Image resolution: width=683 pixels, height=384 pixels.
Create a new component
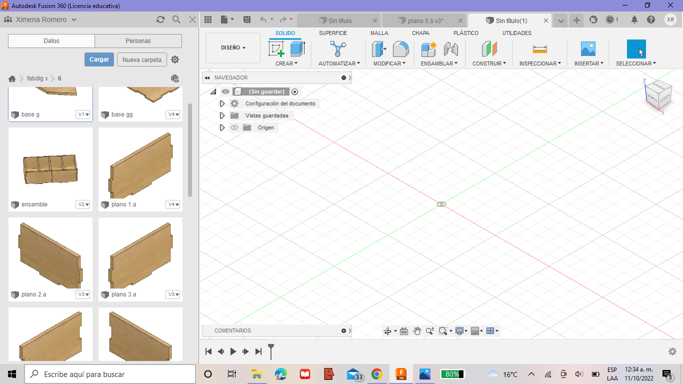[x=429, y=49]
